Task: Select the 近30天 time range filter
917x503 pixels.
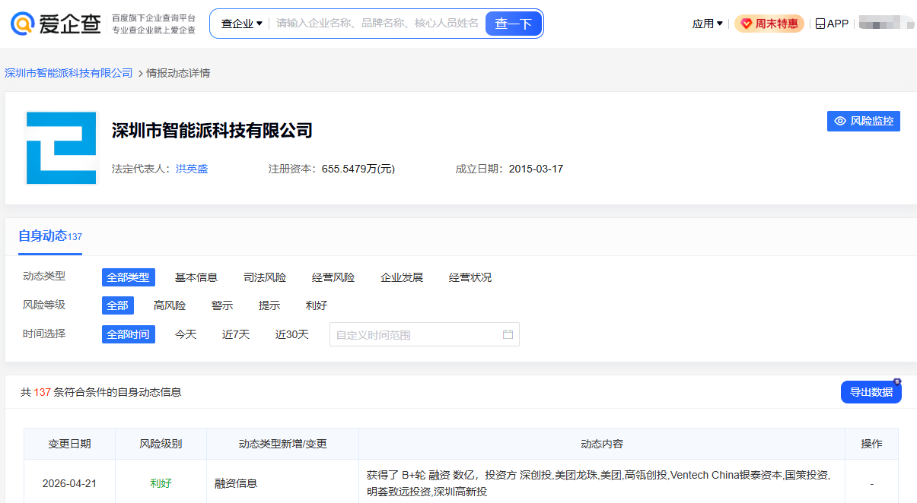Action: click(291, 334)
